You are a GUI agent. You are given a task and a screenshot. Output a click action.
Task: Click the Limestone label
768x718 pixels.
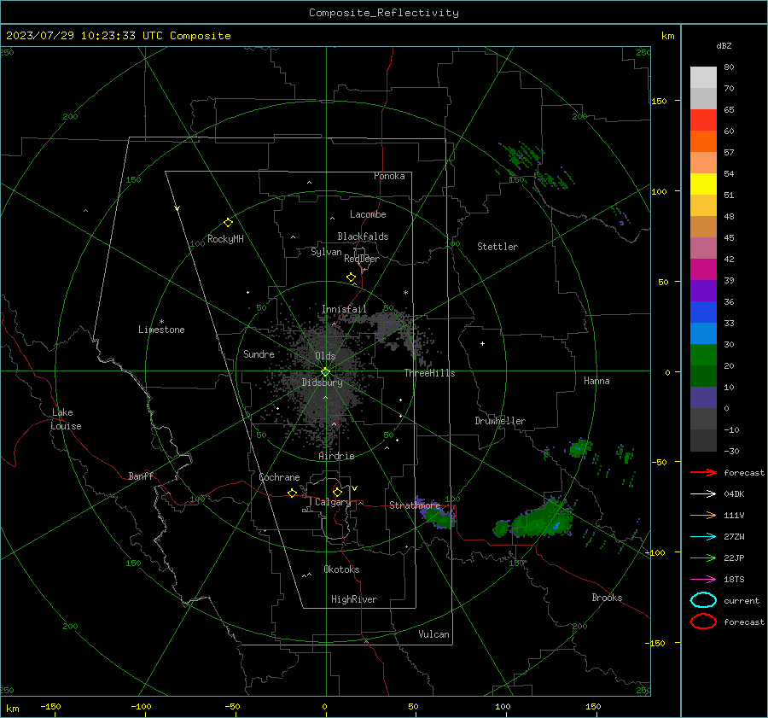point(161,330)
